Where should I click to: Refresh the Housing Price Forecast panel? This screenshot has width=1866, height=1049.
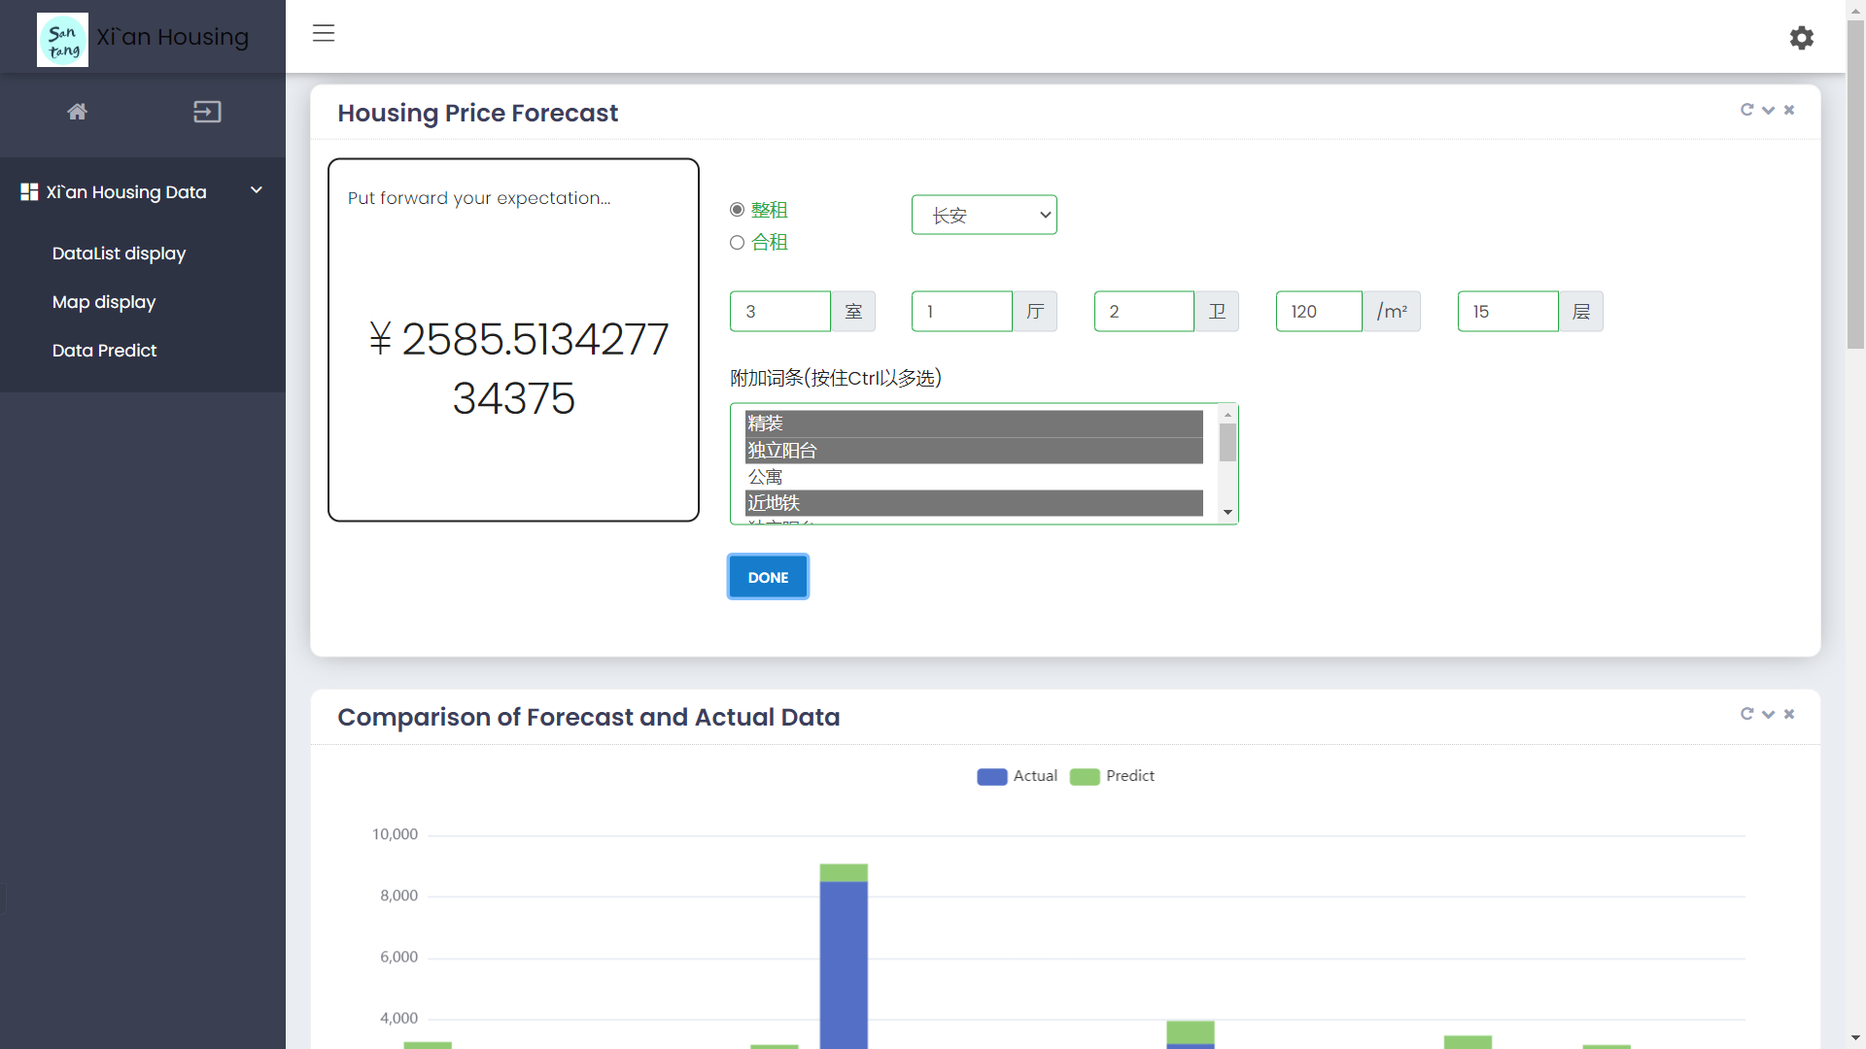pos(1746,110)
